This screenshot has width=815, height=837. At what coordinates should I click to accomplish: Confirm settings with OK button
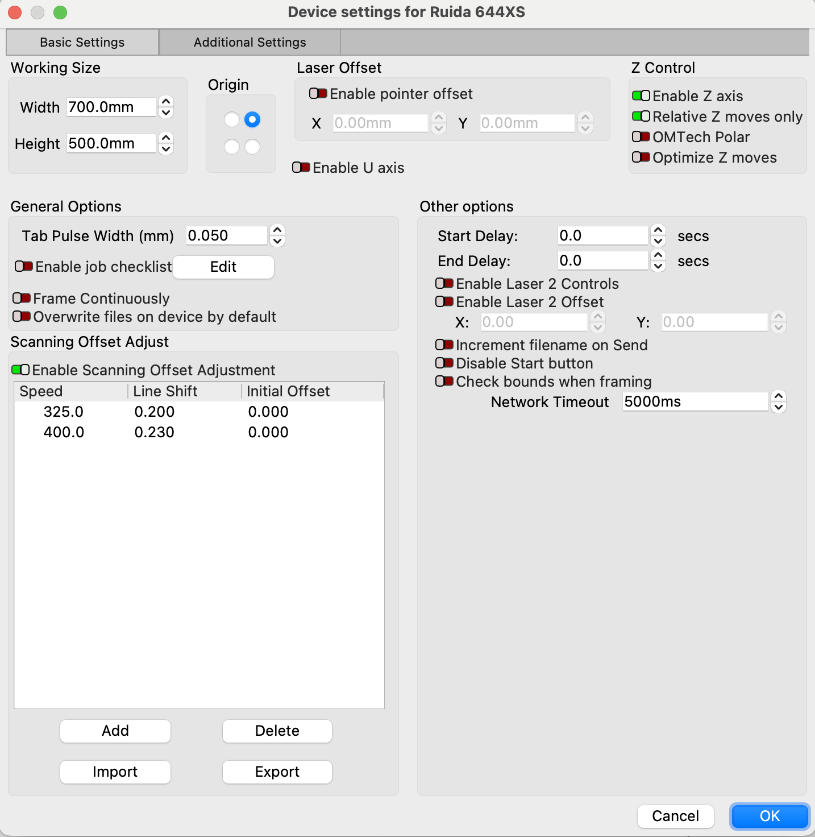coord(770,816)
